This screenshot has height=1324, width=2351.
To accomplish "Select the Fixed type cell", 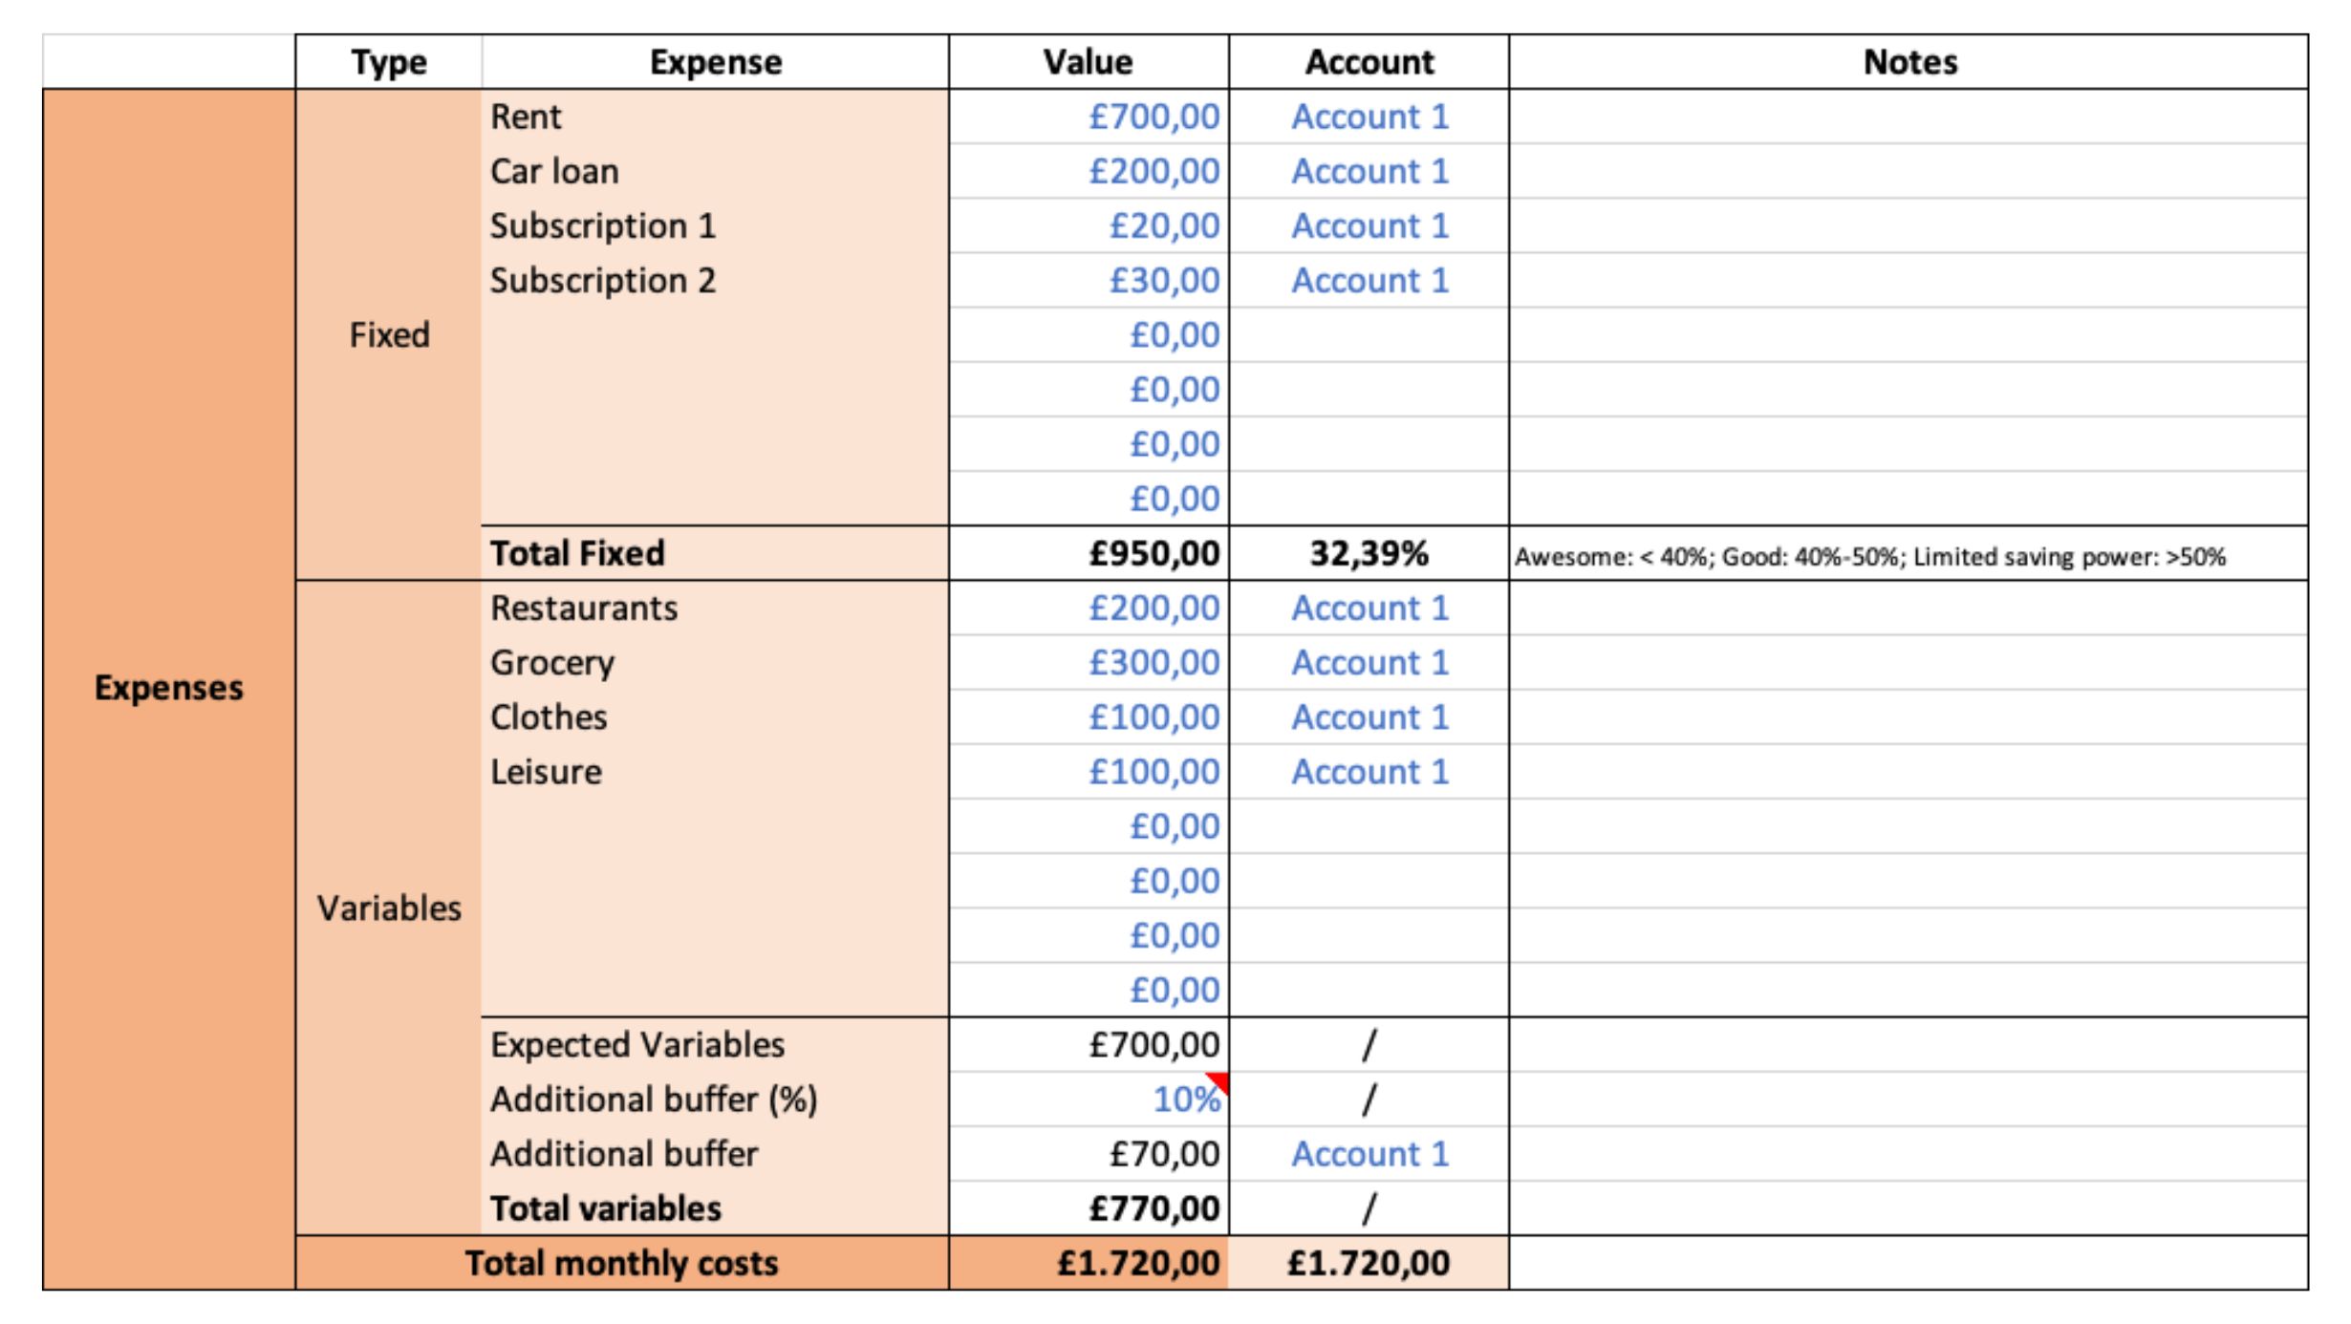I will [x=388, y=335].
